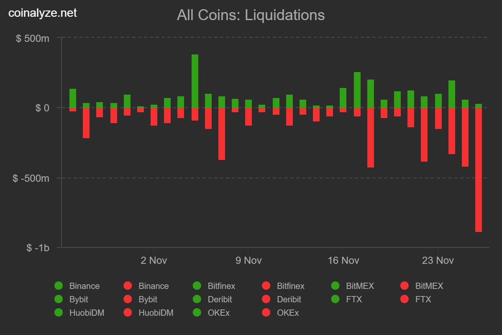502x335 pixels.
Task: Click the 2 Nov date label
Action: 154,260
